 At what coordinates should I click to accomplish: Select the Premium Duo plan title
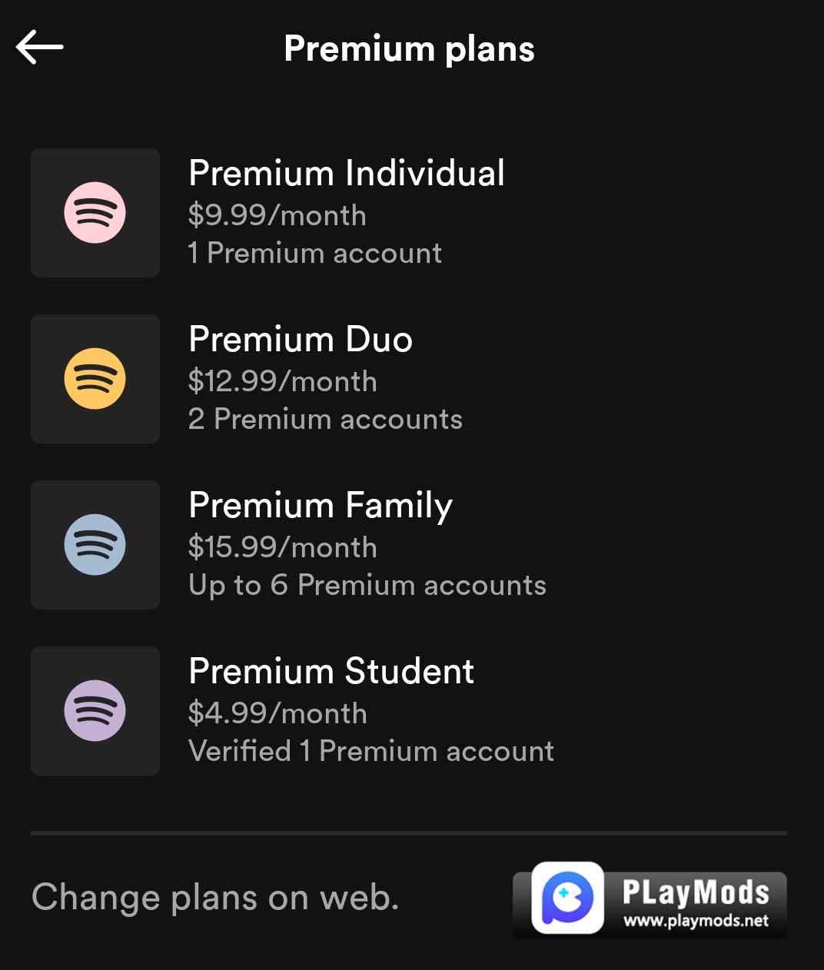301,339
